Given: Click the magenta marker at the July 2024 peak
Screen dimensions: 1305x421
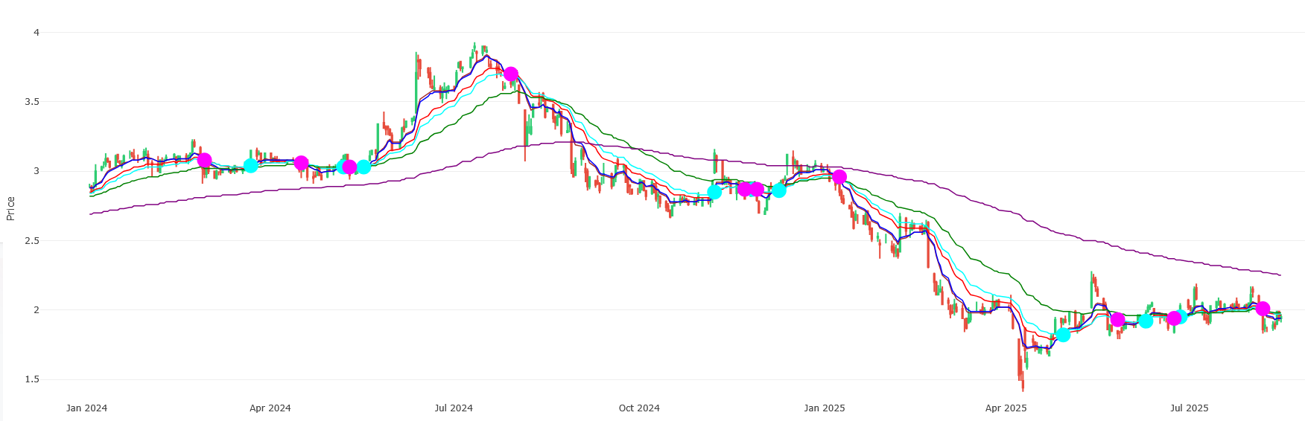Looking at the screenshot, I should tap(511, 74).
